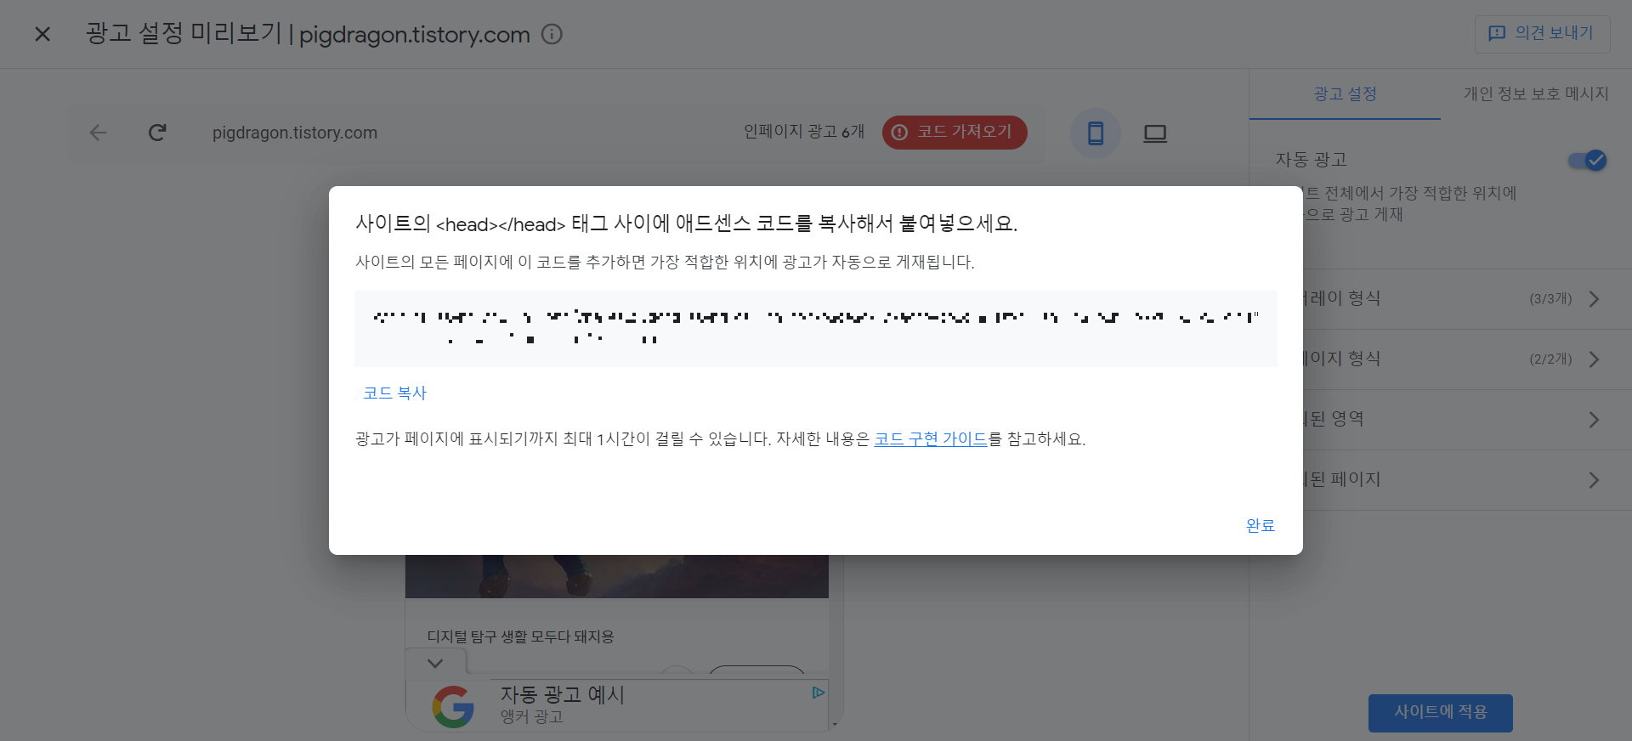Click the 인페이지 광고 6개 label

(x=804, y=132)
